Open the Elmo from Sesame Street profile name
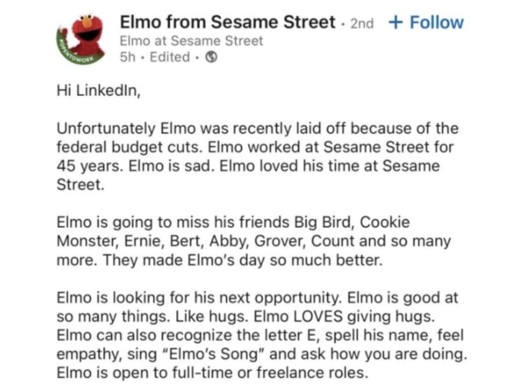The image size is (526, 390). click(x=228, y=22)
